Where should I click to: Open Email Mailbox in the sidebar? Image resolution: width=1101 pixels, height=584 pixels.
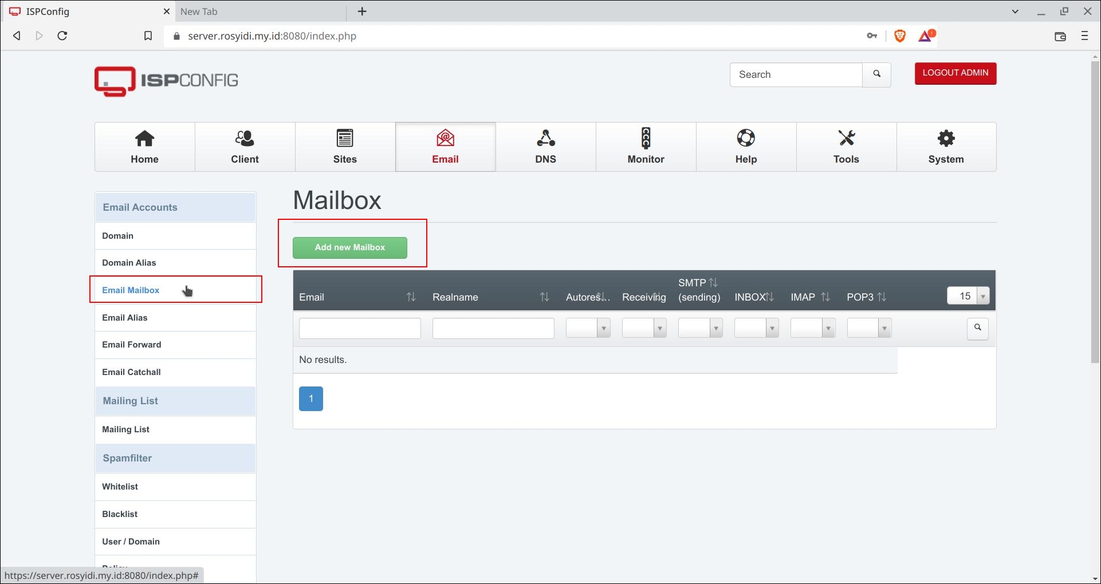[175, 290]
